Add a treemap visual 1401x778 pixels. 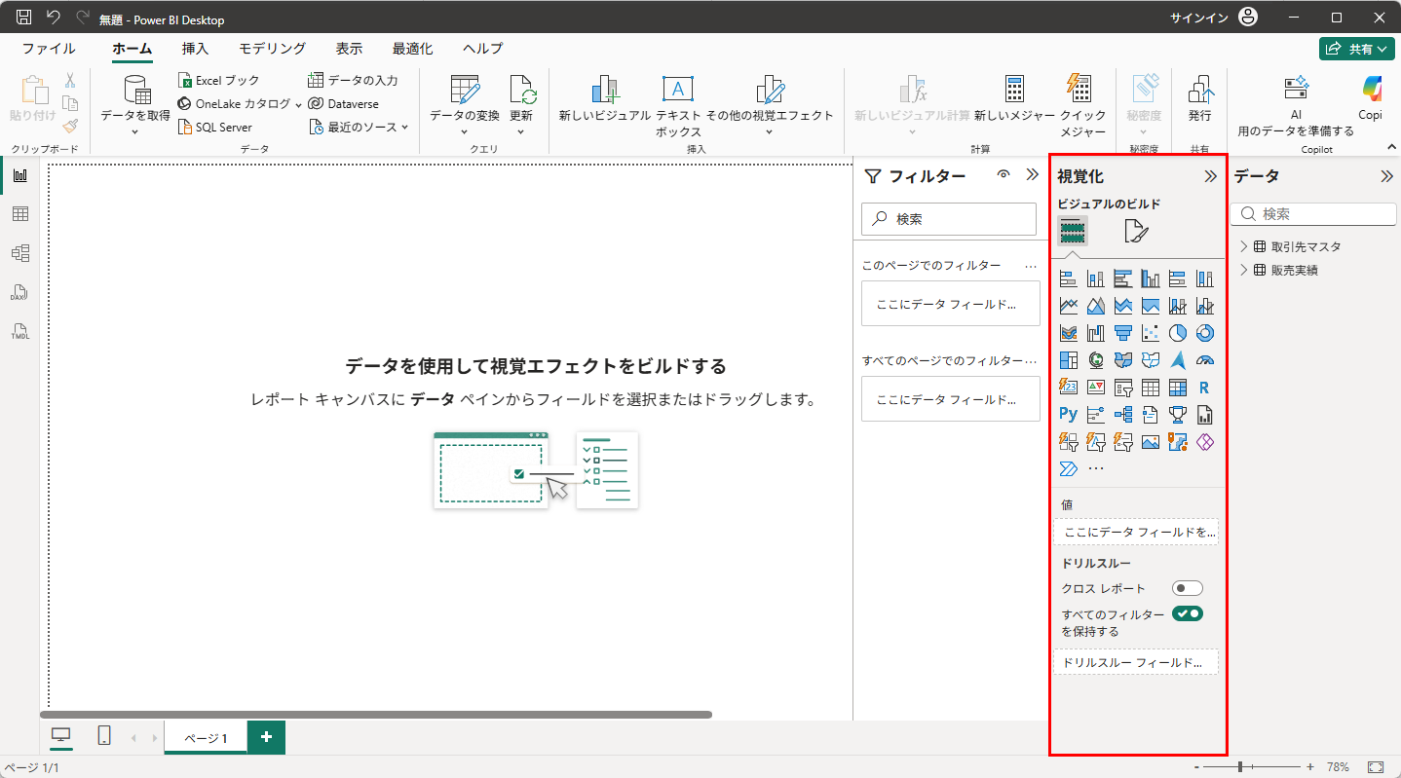point(1069,360)
